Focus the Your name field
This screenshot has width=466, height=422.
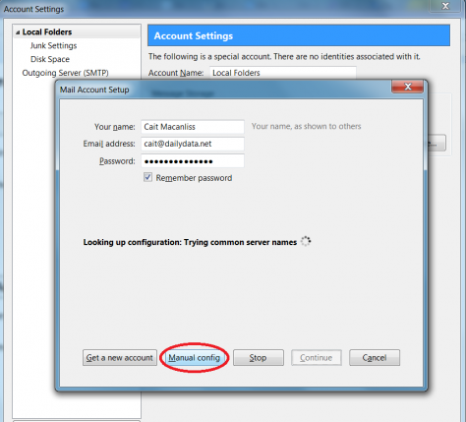pos(193,127)
